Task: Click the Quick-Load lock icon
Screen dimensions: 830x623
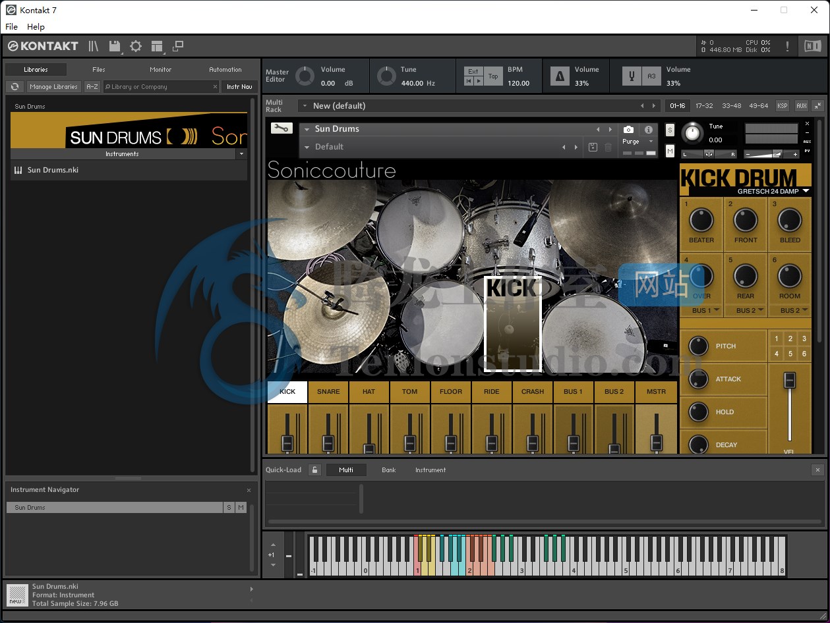Action: (314, 470)
